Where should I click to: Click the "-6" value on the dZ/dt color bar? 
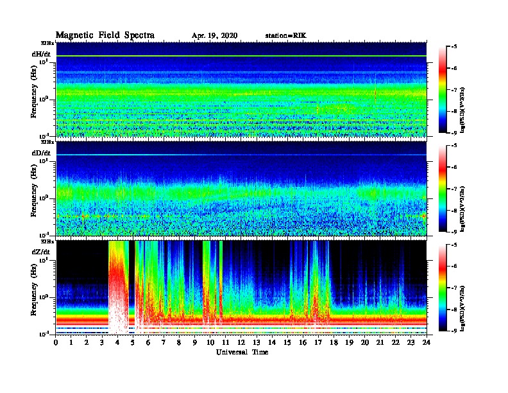click(454, 266)
